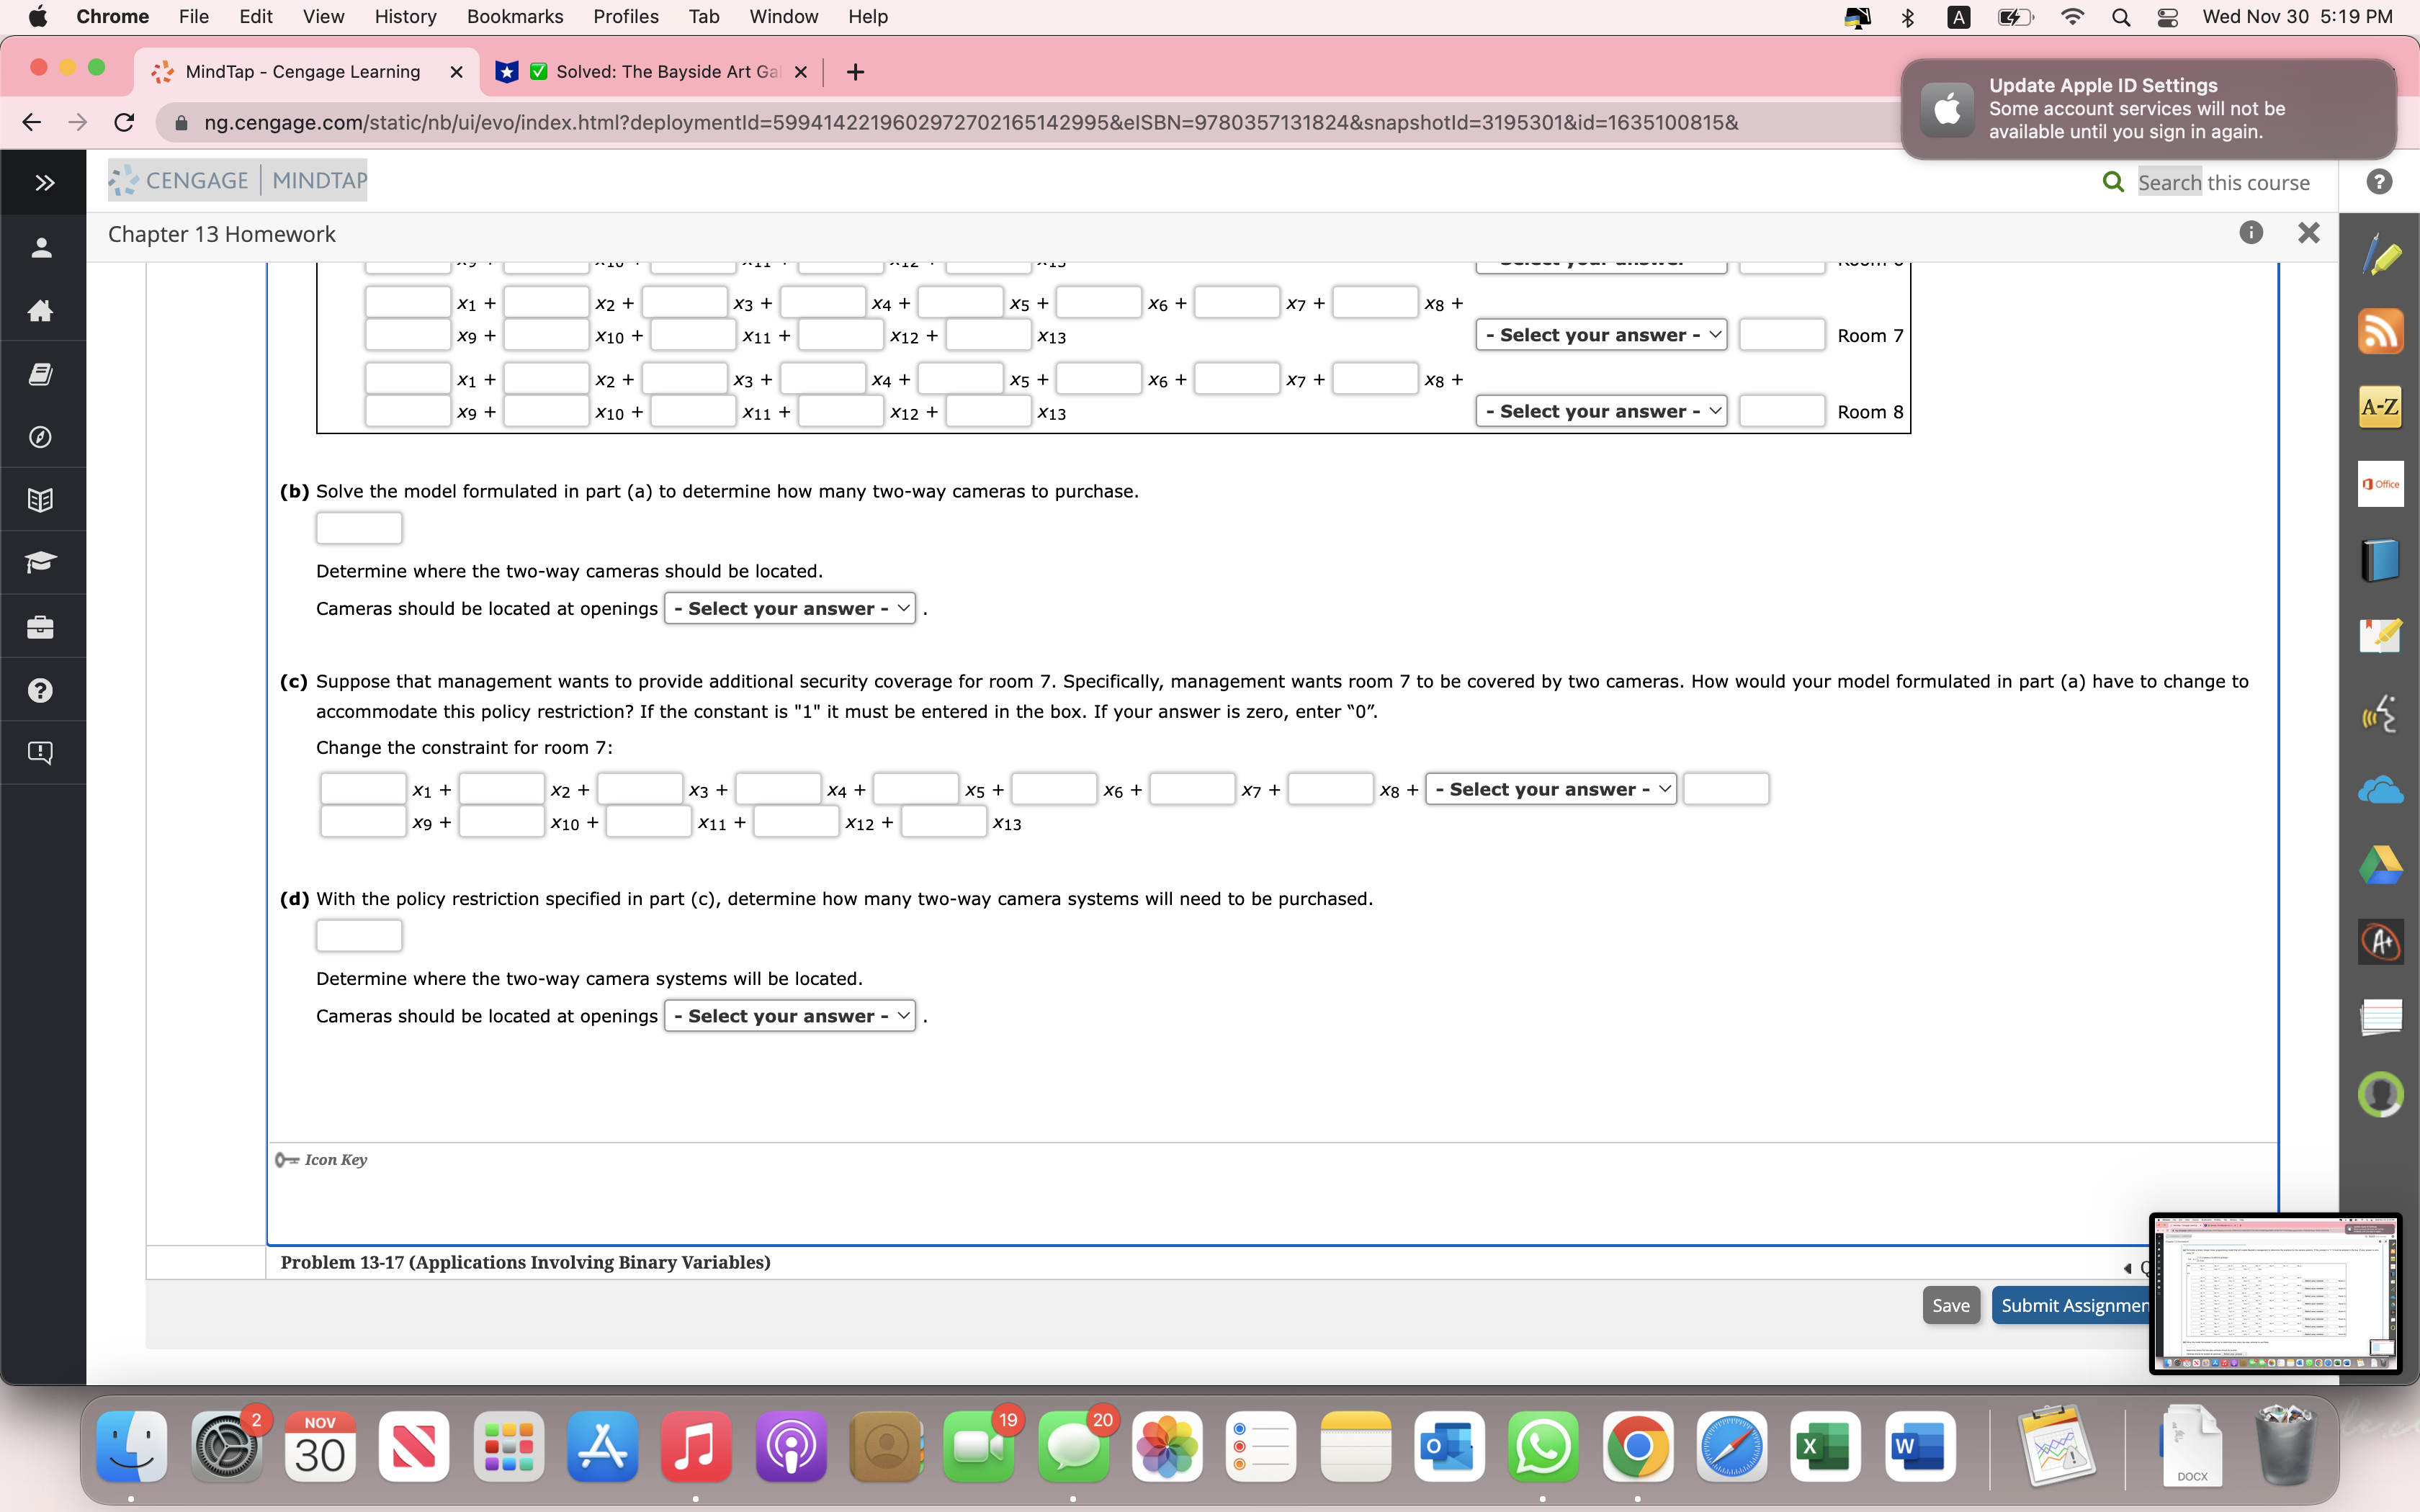Open part (c) constraint sign dropdown
The height and width of the screenshot is (1512, 2420).
(1550, 789)
